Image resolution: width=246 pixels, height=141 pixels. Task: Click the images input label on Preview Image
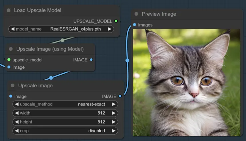[x=145, y=25]
